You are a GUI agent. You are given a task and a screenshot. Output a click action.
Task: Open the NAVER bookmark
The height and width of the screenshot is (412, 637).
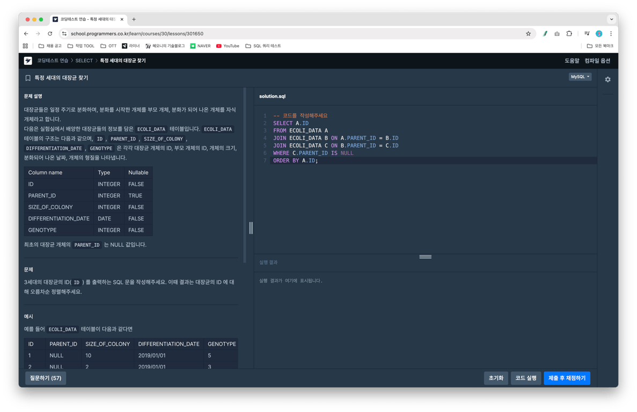pyautogui.click(x=200, y=46)
